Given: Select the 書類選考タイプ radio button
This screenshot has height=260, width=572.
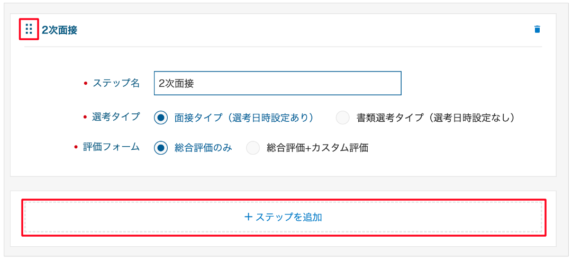Looking at the screenshot, I should click(343, 118).
